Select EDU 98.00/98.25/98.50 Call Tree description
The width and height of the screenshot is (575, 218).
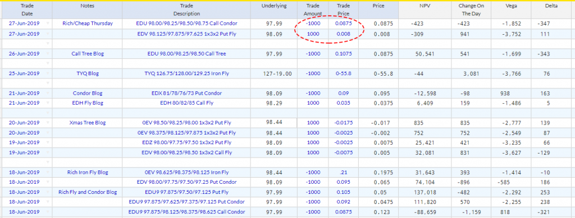point(186,54)
